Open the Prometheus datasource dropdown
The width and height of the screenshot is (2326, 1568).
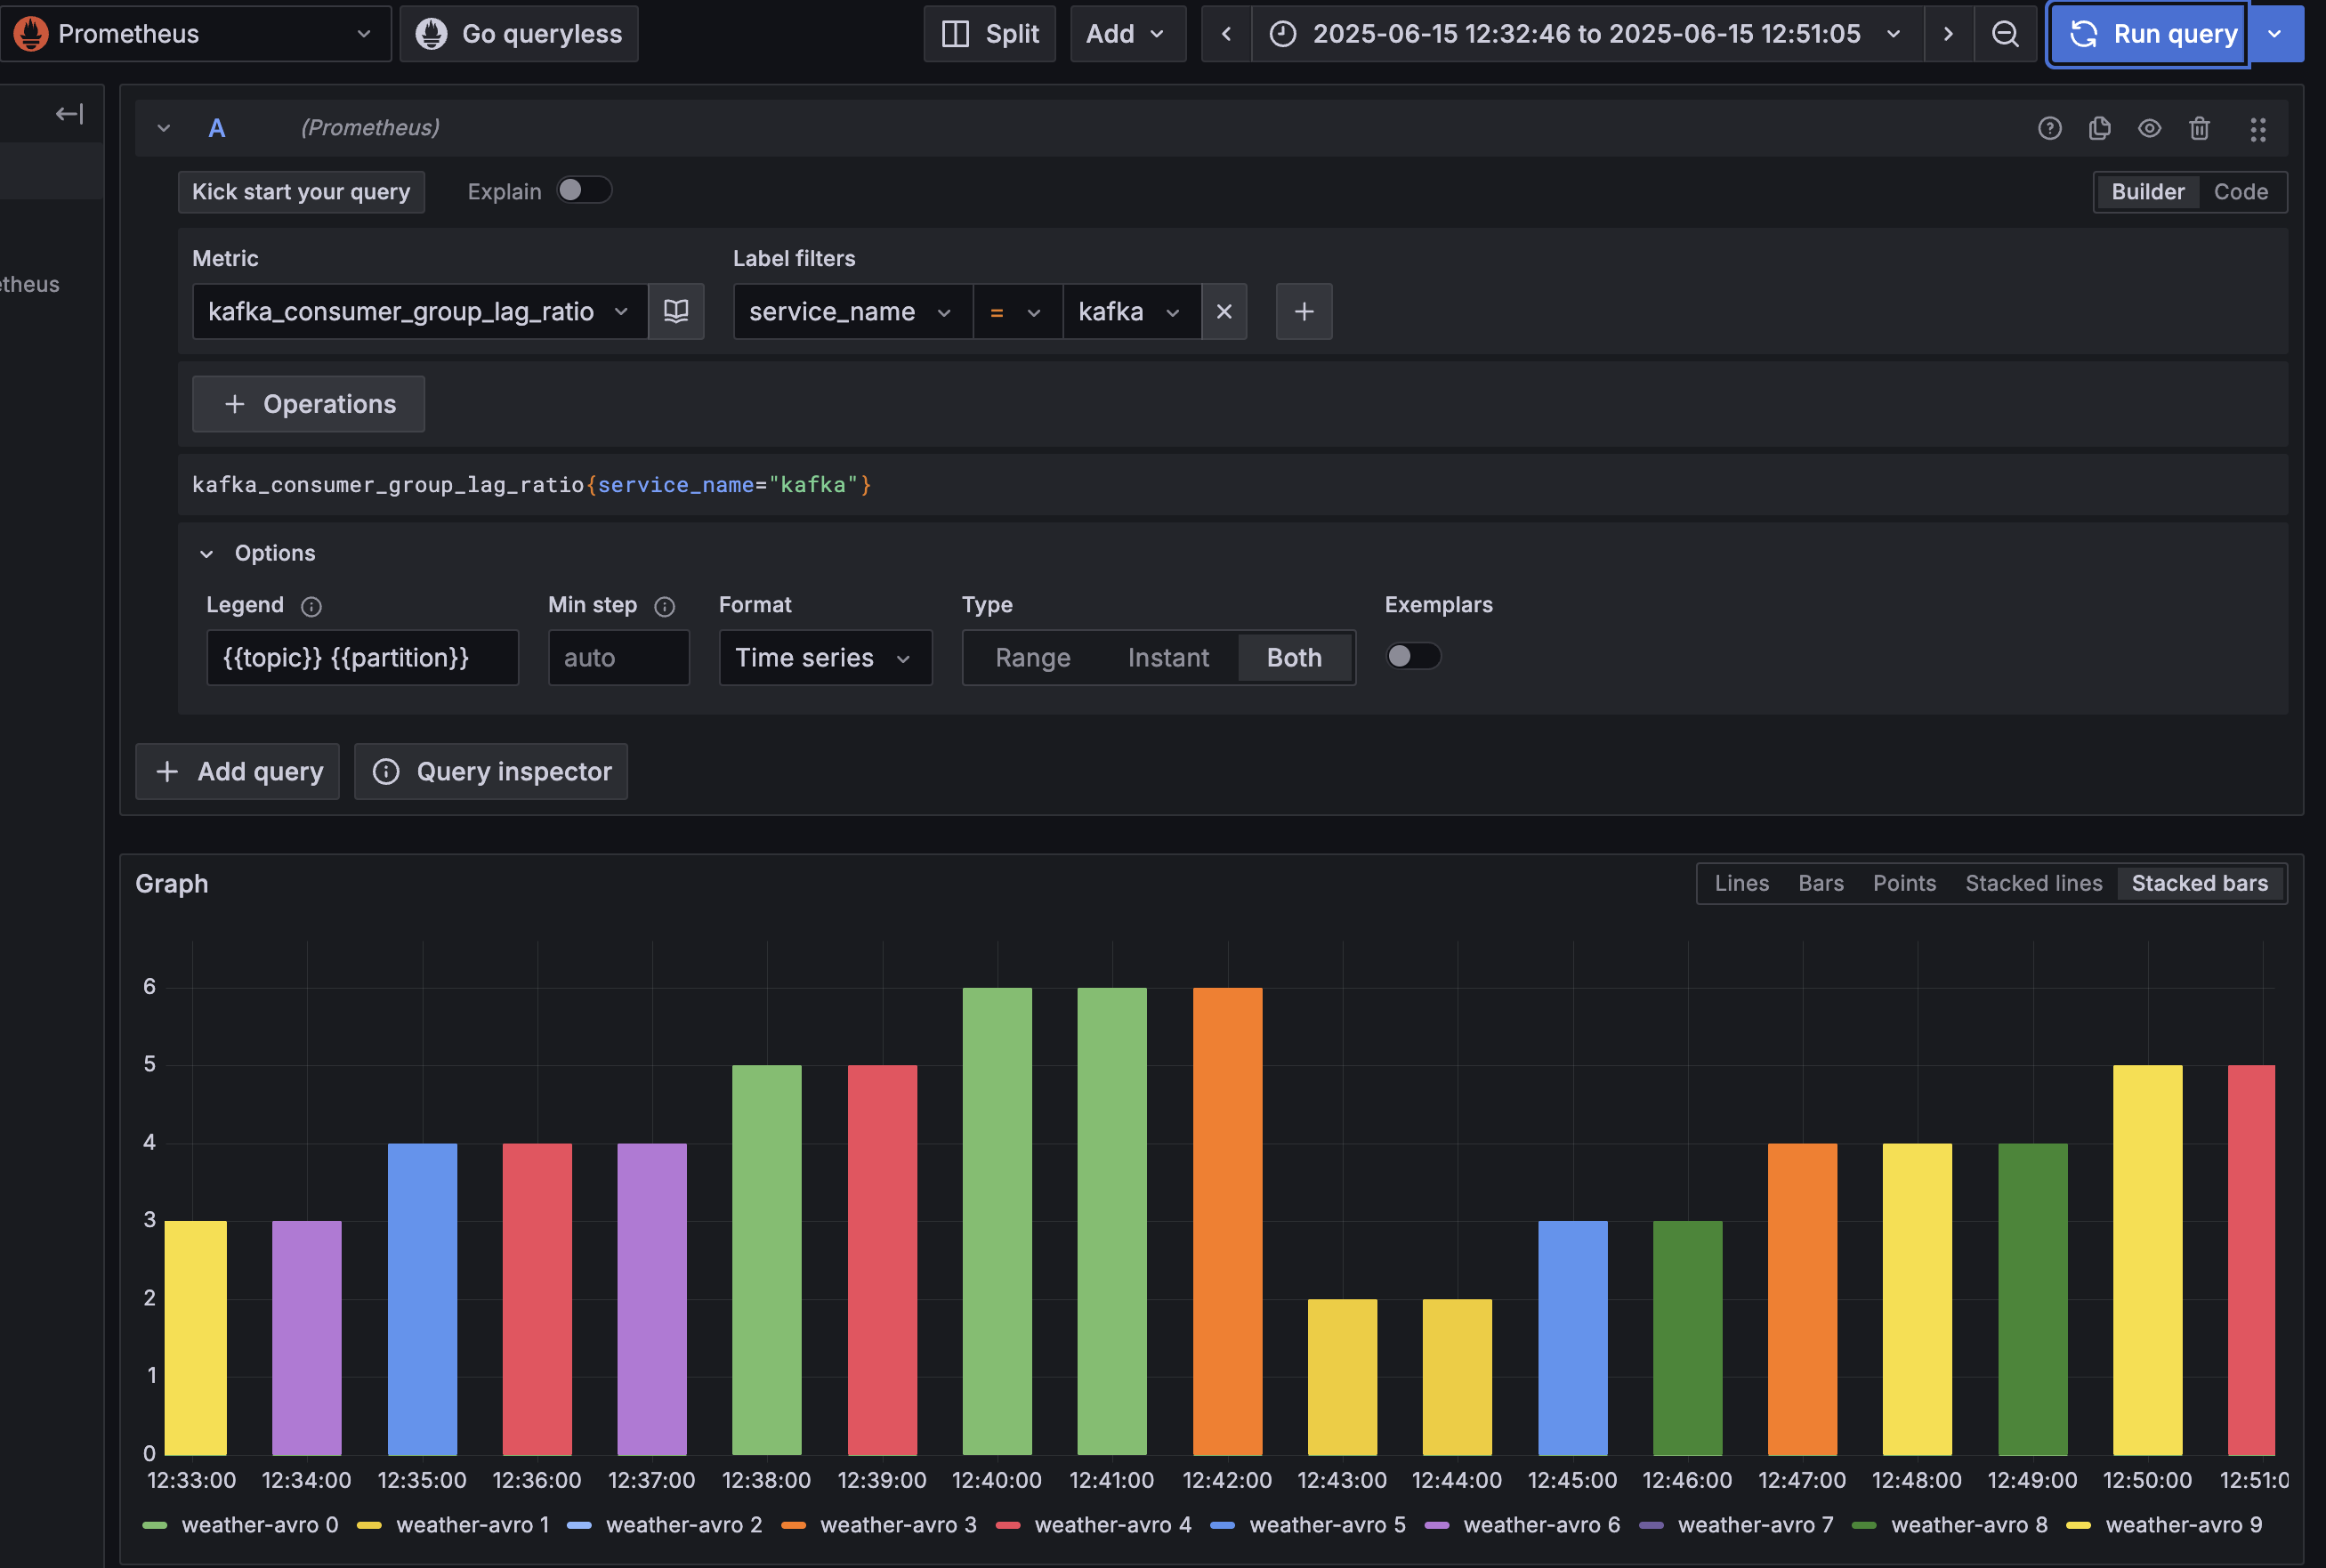pos(195,34)
